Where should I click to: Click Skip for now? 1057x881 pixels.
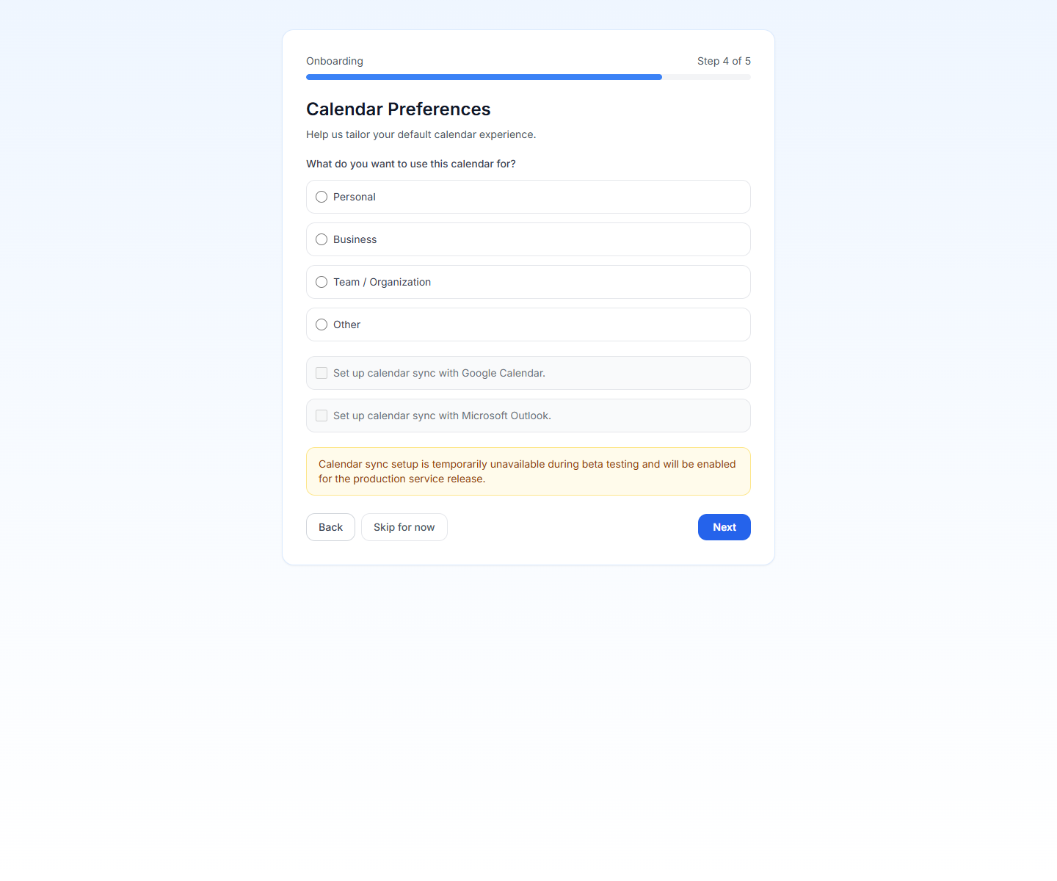click(404, 527)
